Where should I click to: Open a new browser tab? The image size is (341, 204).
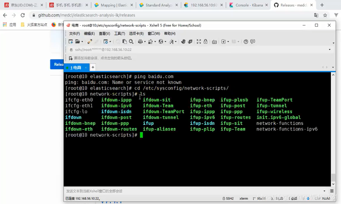coord(322,5)
